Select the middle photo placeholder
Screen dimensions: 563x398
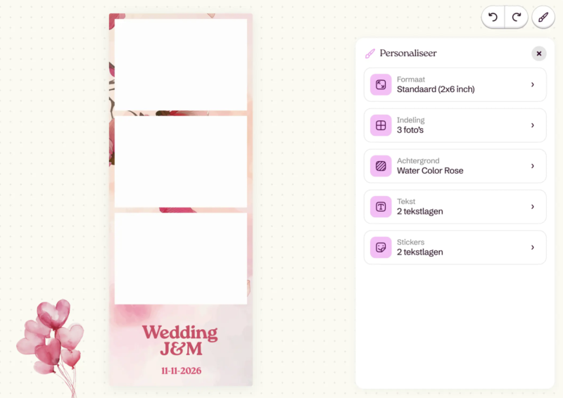pos(181,162)
